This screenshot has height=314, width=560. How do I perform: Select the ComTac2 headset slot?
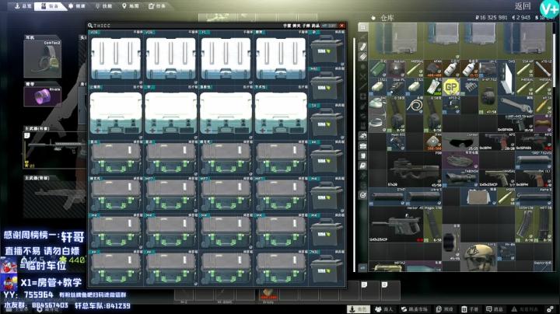42,58
